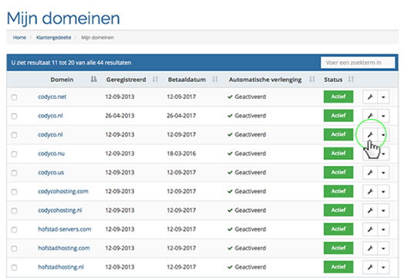Viewport: 405px width, 278px height.
Task: Check the hofstadhosting.com row checkbox
Action: point(14,249)
